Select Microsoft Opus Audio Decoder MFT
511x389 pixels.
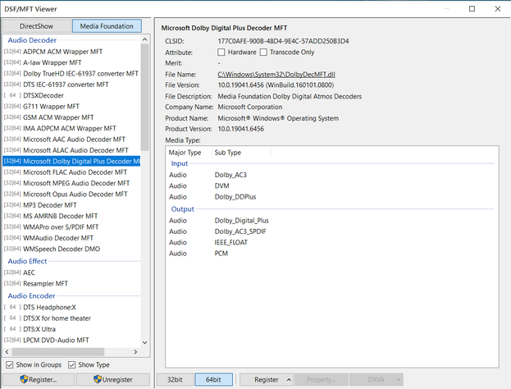(x=71, y=194)
